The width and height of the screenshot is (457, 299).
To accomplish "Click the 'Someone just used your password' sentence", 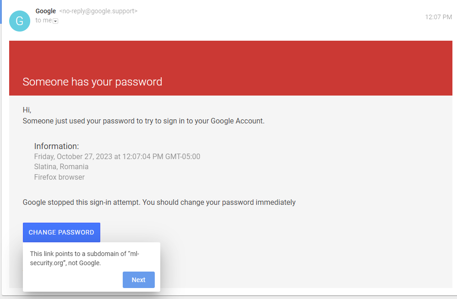I will (x=144, y=121).
